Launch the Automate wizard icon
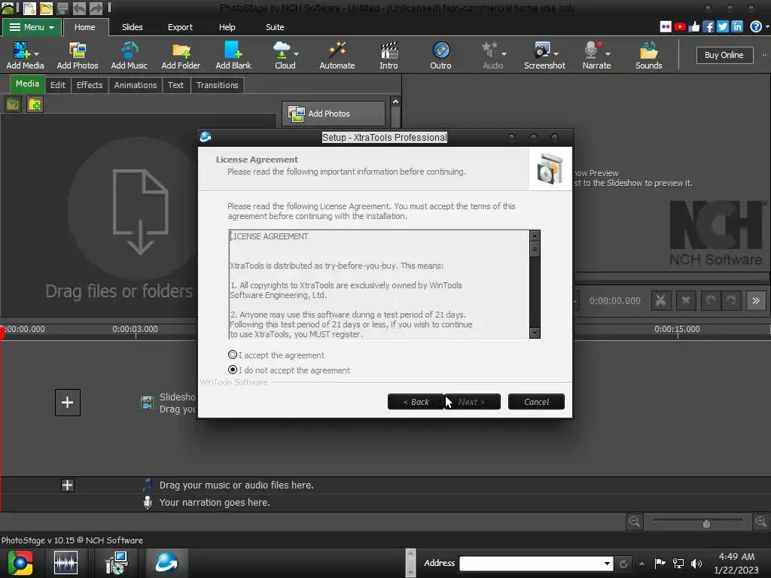Screen dimensions: 771x578 pyautogui.click(x=337, y=50)
